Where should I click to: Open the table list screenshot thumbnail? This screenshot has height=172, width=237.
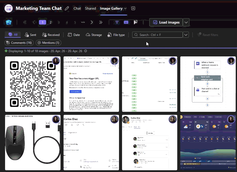[x=149, y=84]
